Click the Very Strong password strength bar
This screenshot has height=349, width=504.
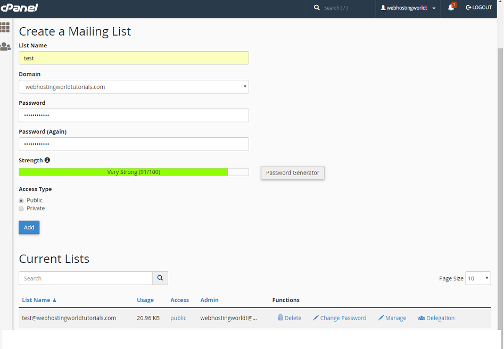coord(134,171)
